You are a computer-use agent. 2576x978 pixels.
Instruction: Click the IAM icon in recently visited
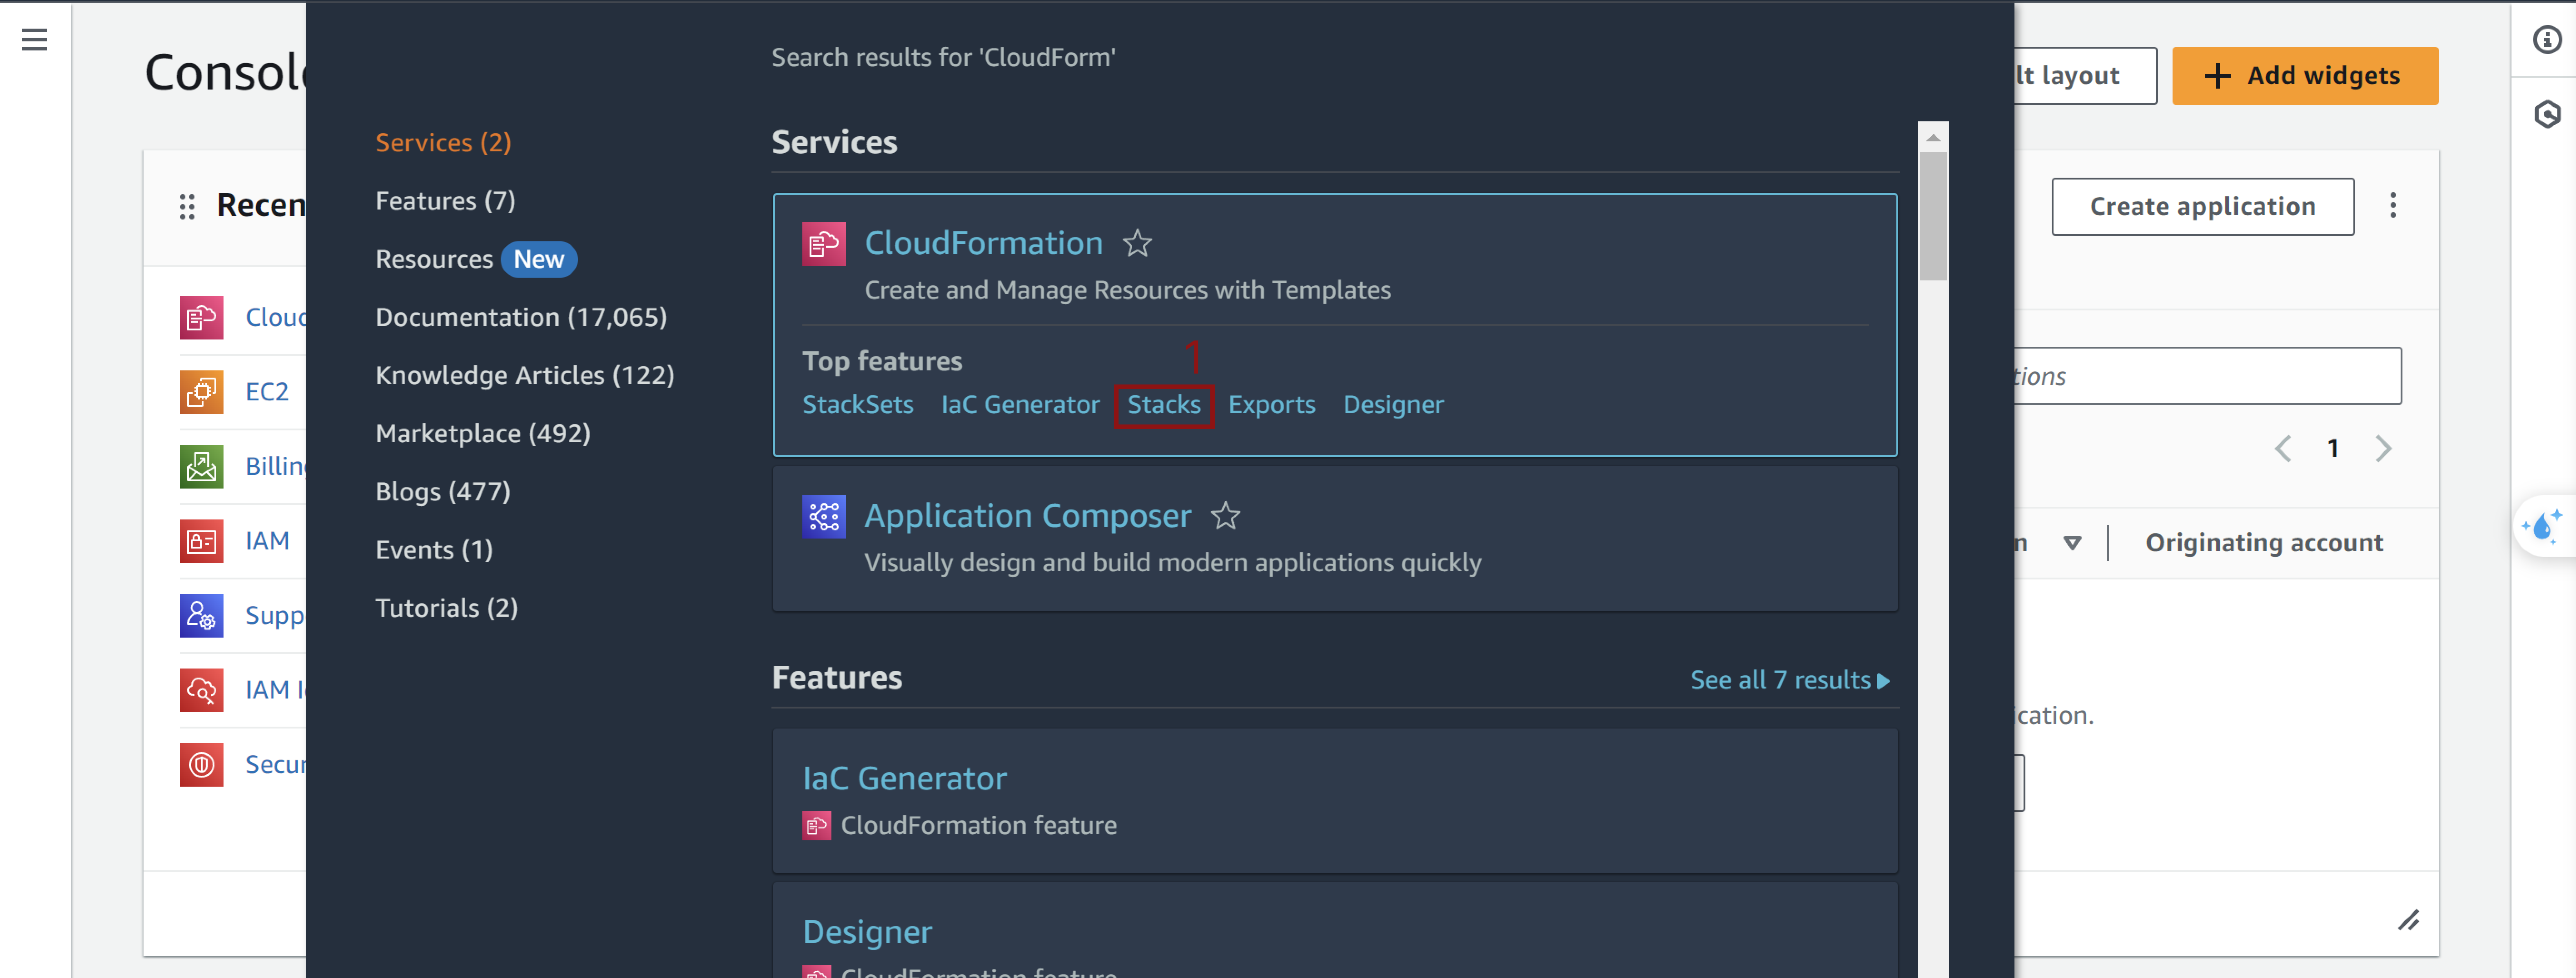201,541
